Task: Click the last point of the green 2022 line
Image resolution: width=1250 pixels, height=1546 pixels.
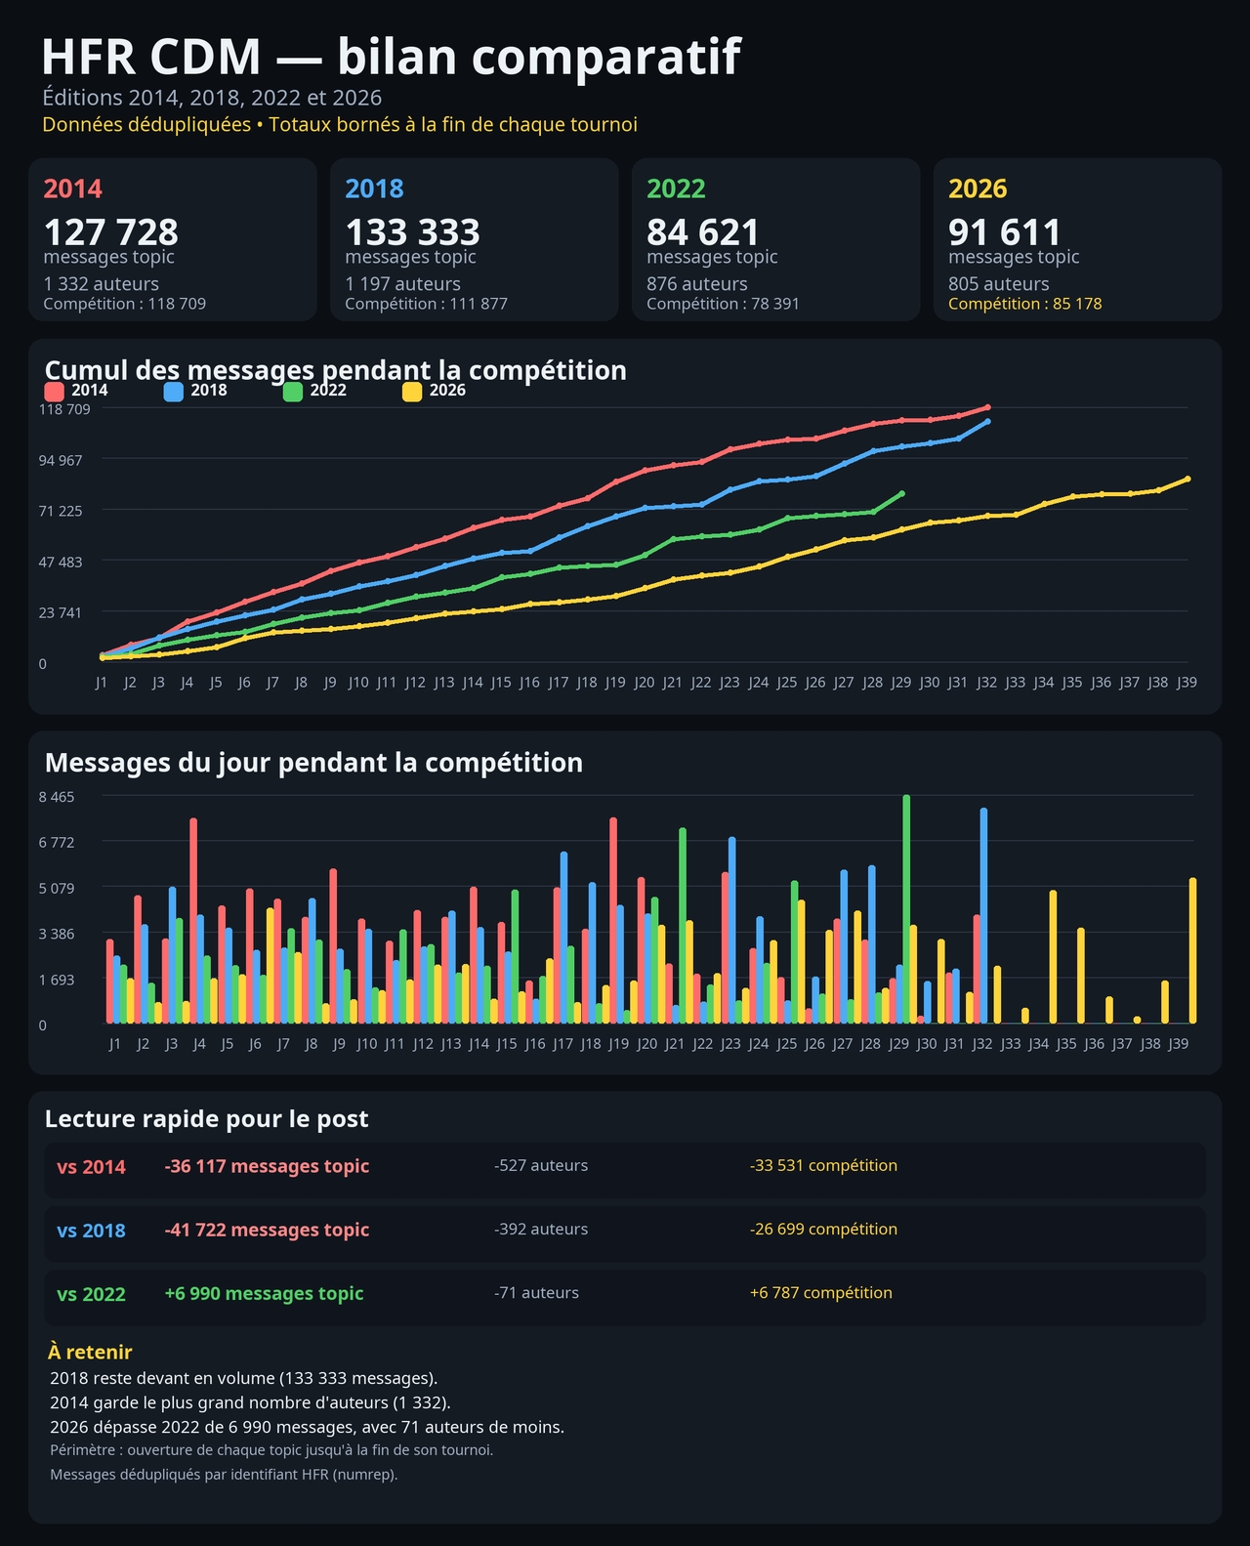Action: coord(901,493)
